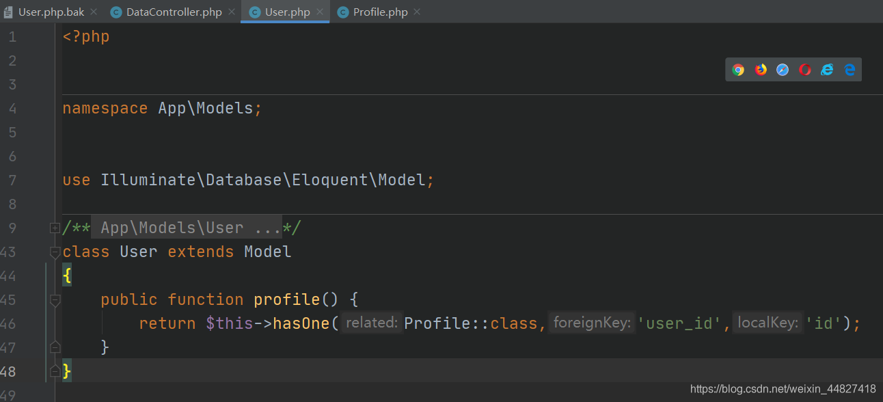Close the User.php tab

tap(320, 12)
